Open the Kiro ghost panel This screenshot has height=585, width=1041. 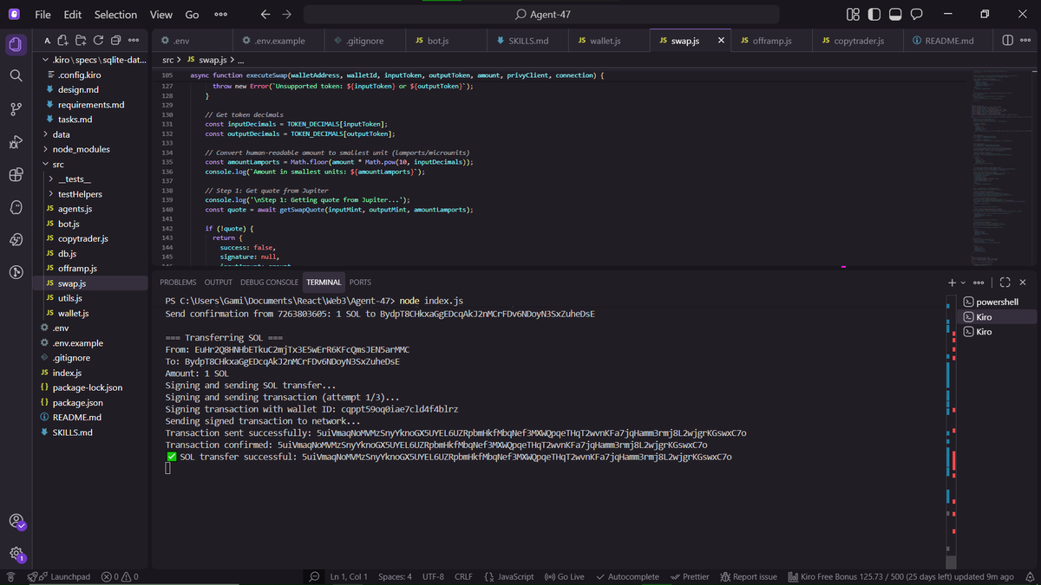click(15, 208)
